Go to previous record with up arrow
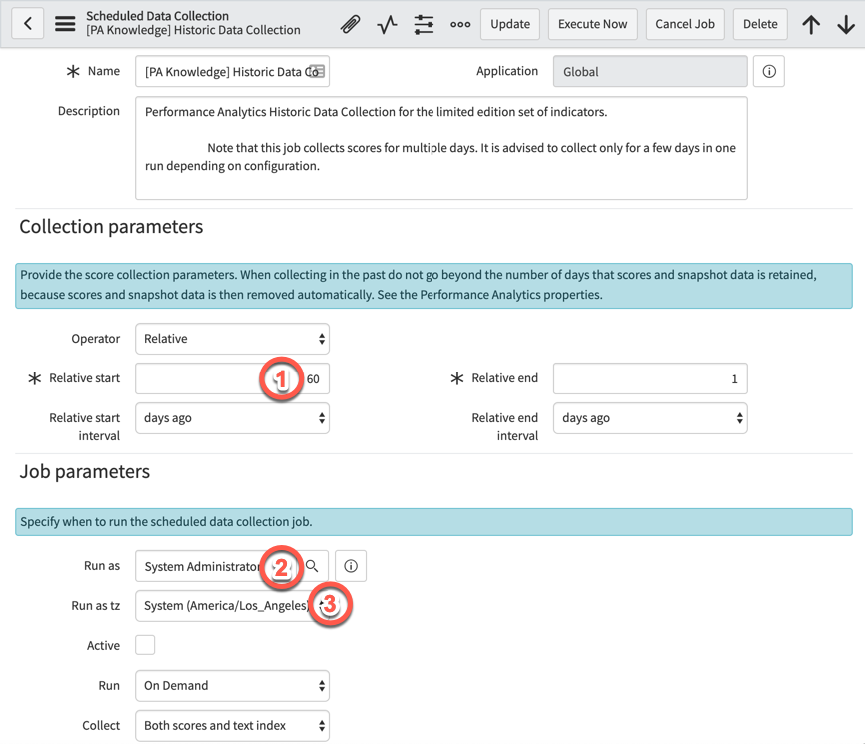 (x=811, y=24)
